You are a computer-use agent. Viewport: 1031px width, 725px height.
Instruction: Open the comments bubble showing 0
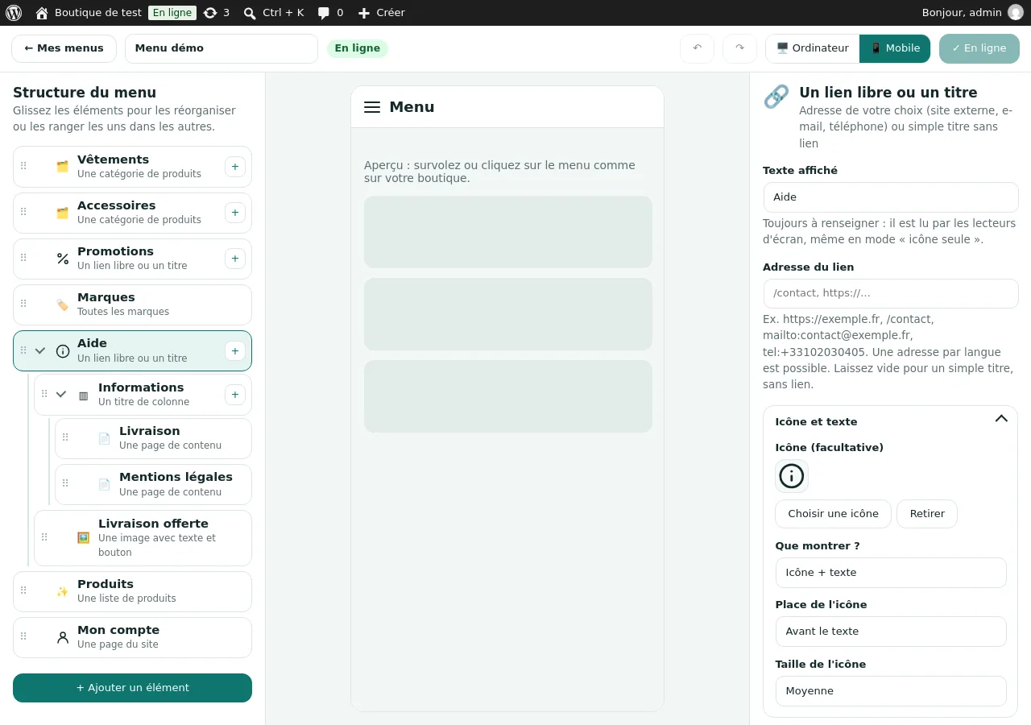330,13
